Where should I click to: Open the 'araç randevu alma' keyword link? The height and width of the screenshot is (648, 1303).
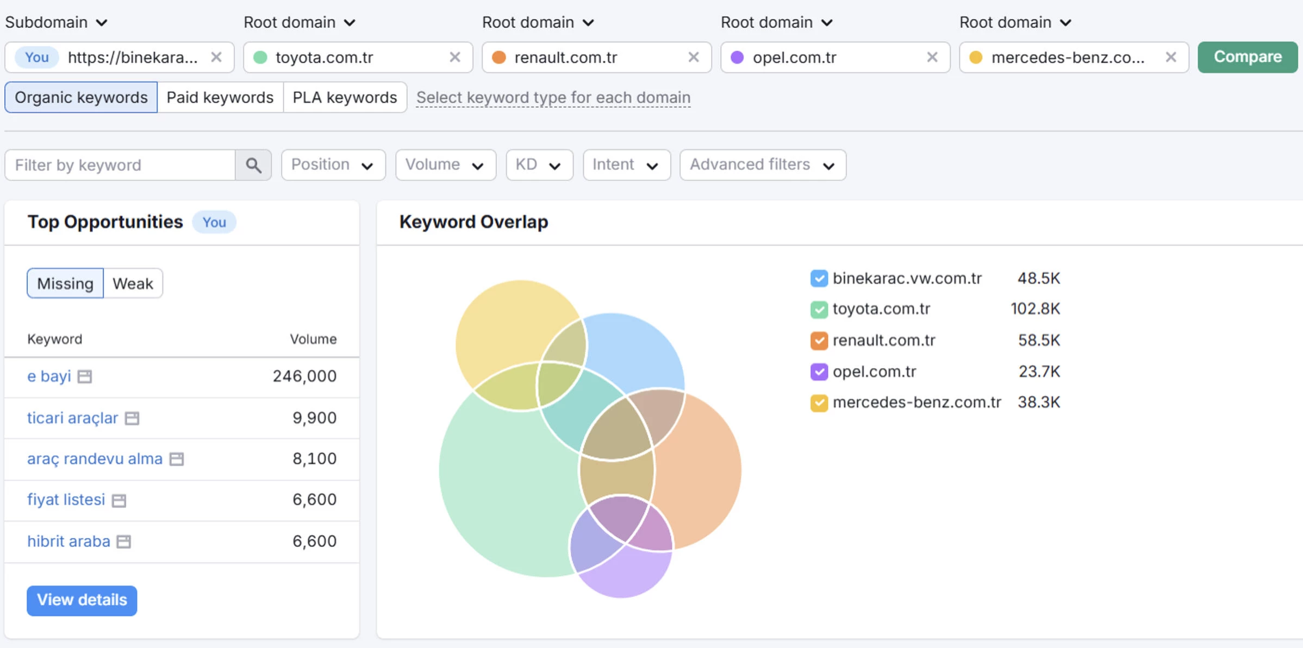click(x=95, y=459)
